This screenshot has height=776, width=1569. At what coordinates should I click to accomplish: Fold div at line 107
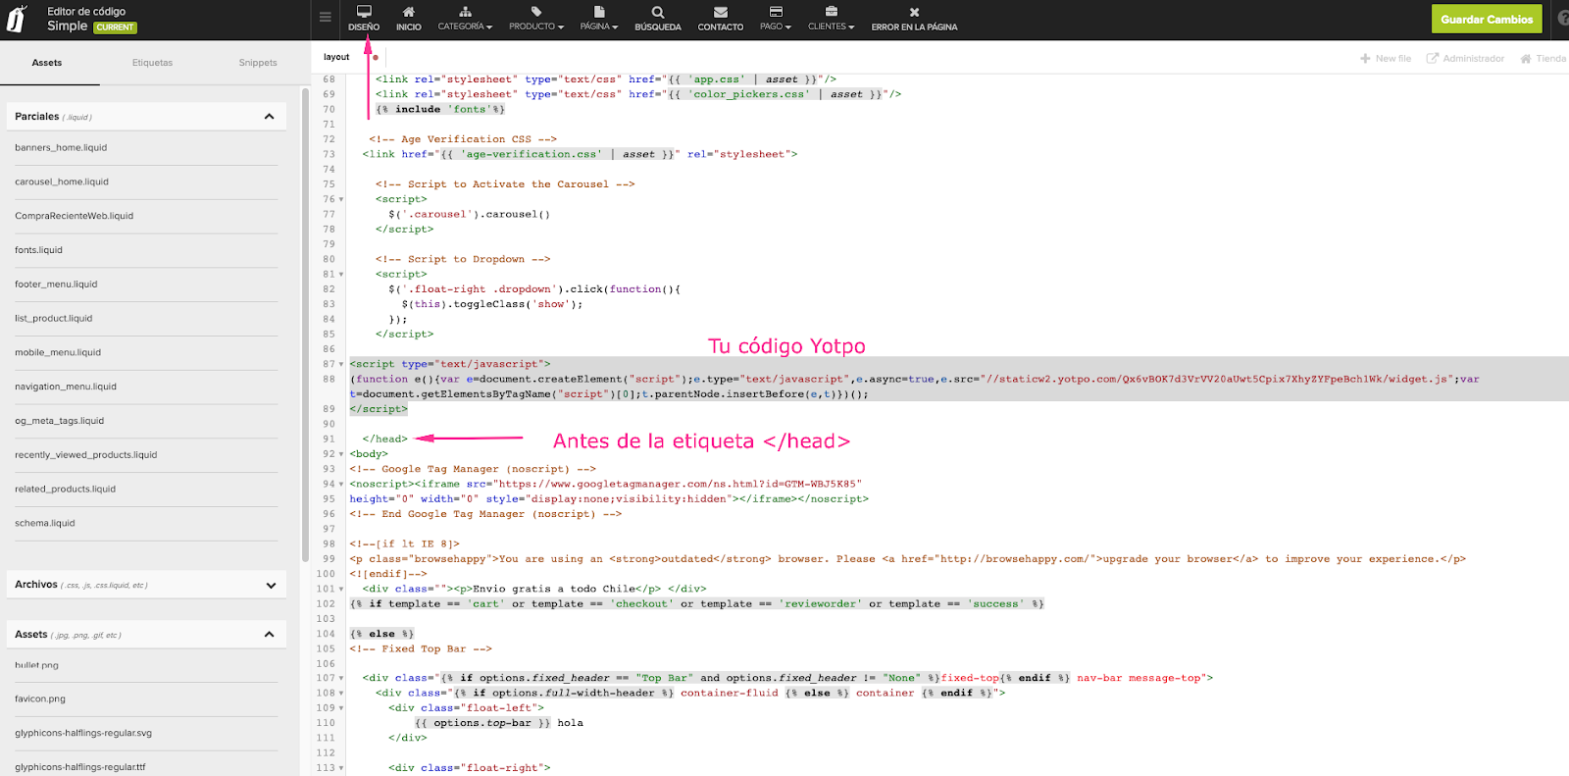tap(341, 678)
